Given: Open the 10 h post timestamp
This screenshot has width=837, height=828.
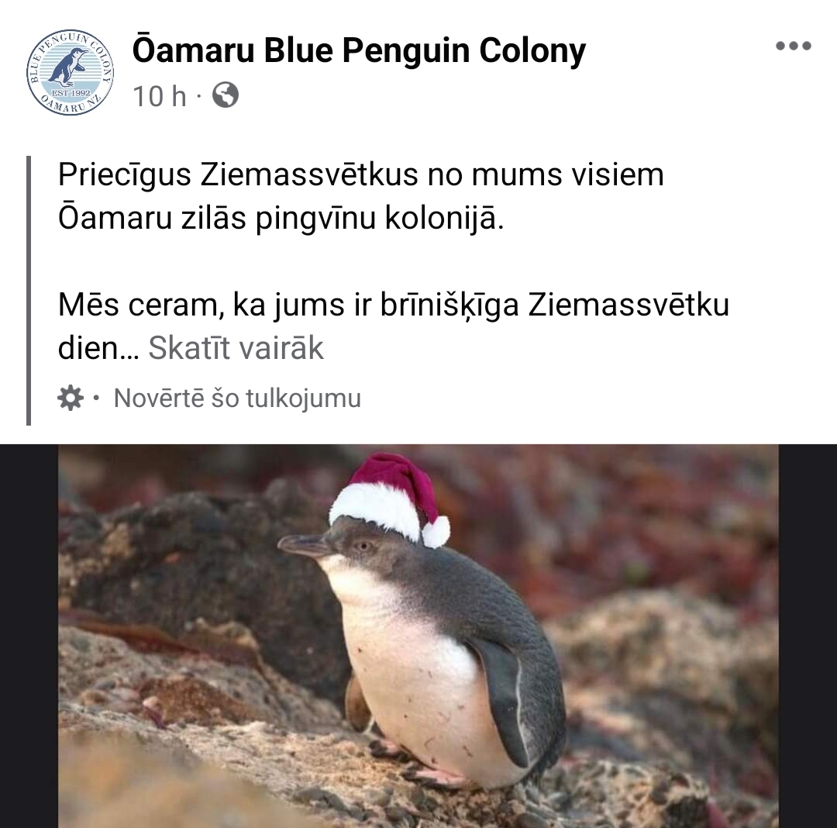Looking at the screenshot, I should (x=160, y=97).
